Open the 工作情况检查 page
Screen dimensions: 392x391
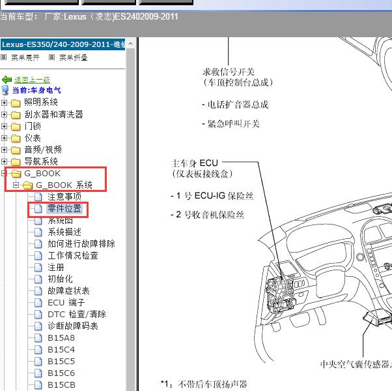[x=73, y=255]
